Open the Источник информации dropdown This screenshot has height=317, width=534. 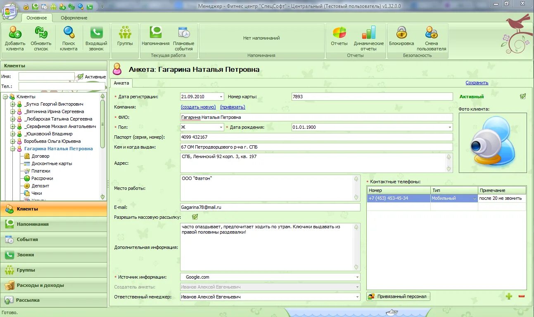[357, 277]
